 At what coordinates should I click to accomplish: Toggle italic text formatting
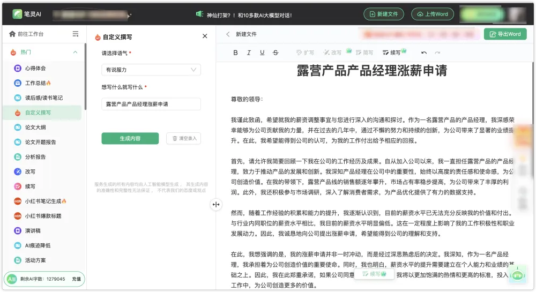[x=249, y=53]
